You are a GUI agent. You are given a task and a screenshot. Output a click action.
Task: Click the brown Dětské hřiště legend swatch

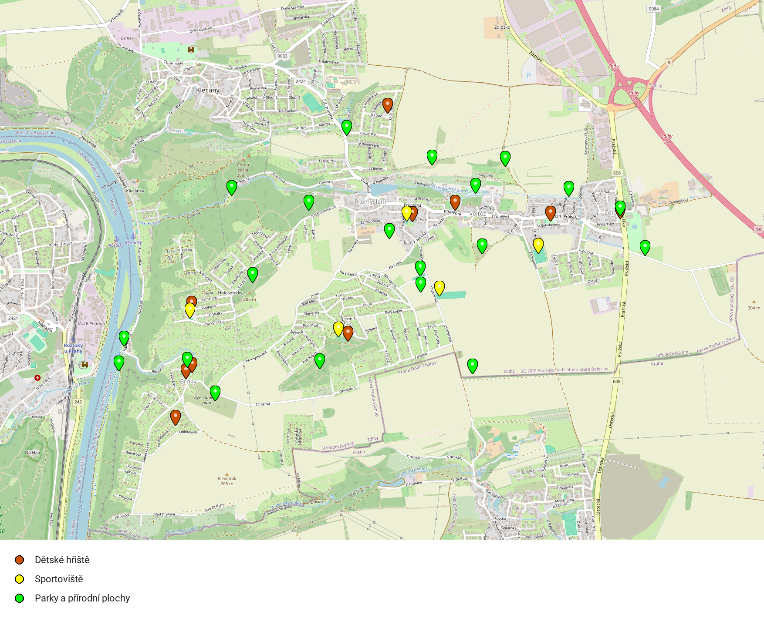(20, 560)
